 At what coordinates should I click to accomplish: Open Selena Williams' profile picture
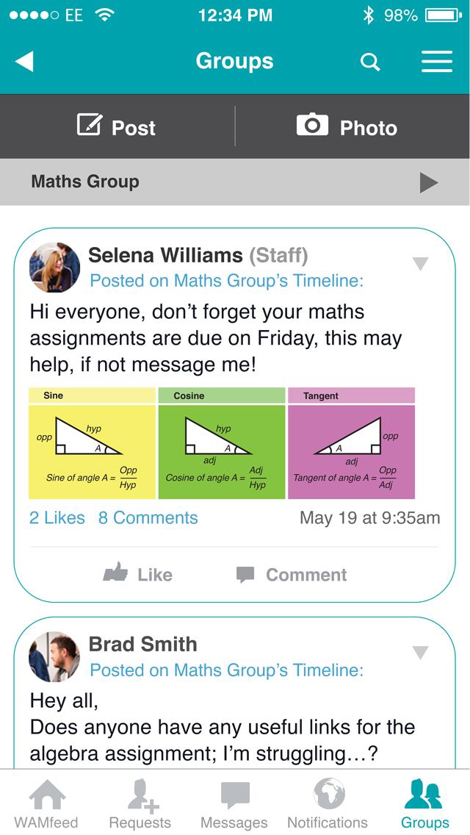point(54,268)
